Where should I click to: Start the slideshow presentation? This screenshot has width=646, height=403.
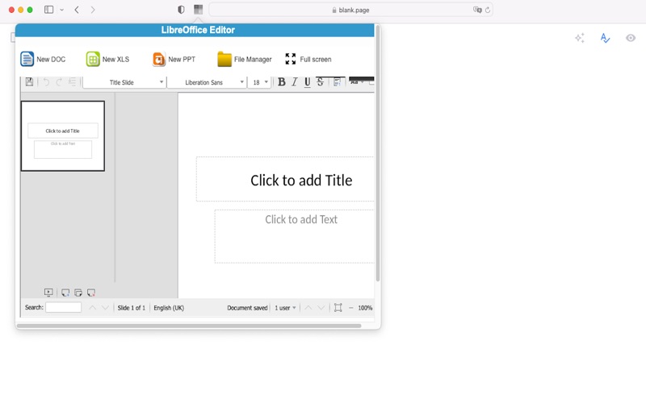(x=48, y=293)
